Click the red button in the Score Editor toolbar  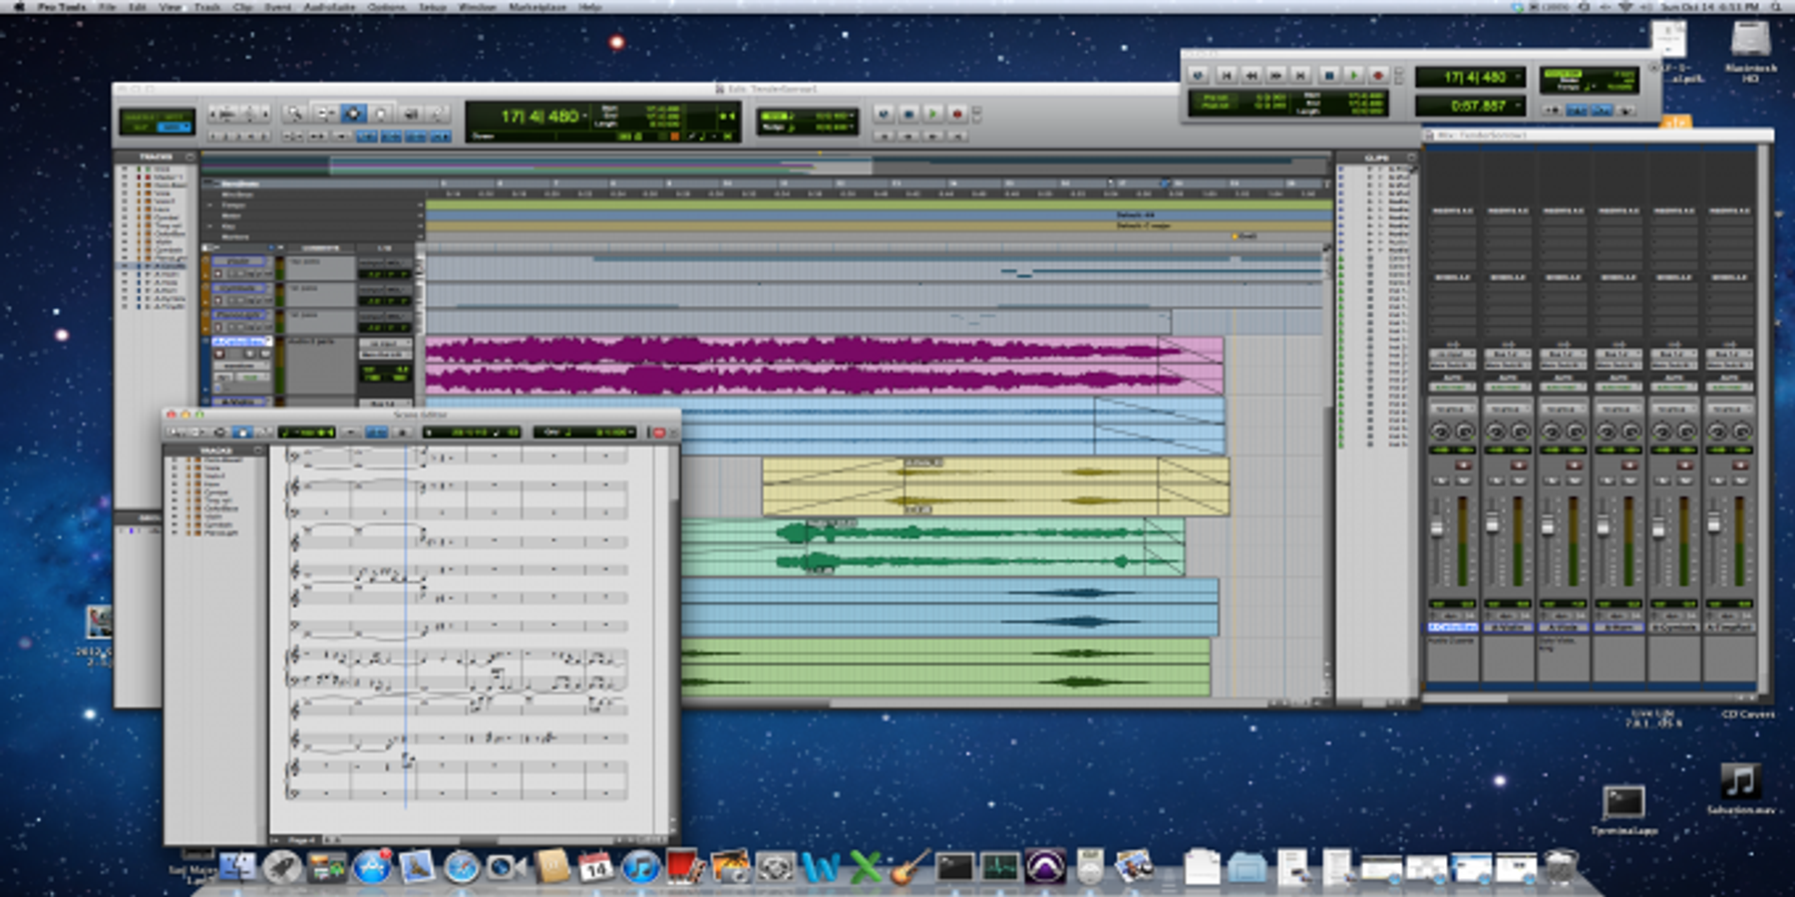[x=658, y=432]
